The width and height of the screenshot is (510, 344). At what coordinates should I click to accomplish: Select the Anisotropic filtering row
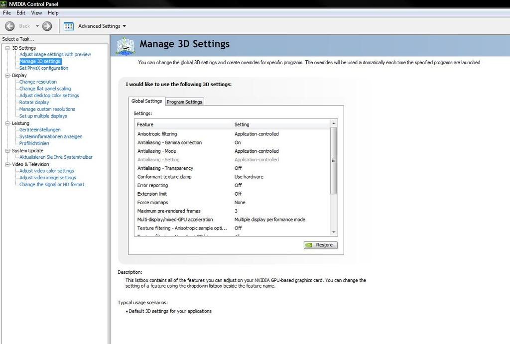click(x=232, y=134)
